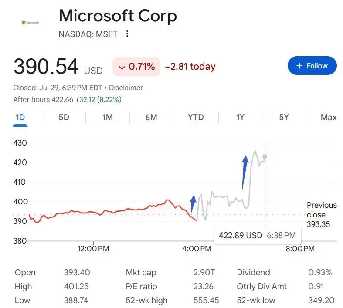Click the 390.54 current price
Screen dimensions: 343x308
[46, 67]
